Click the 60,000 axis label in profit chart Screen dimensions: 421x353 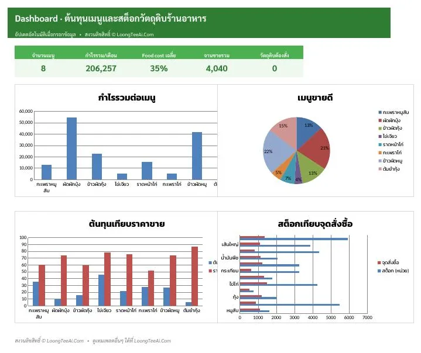tap(26, 111)
